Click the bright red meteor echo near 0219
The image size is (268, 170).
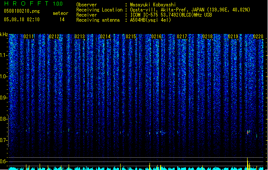(248, 132)
